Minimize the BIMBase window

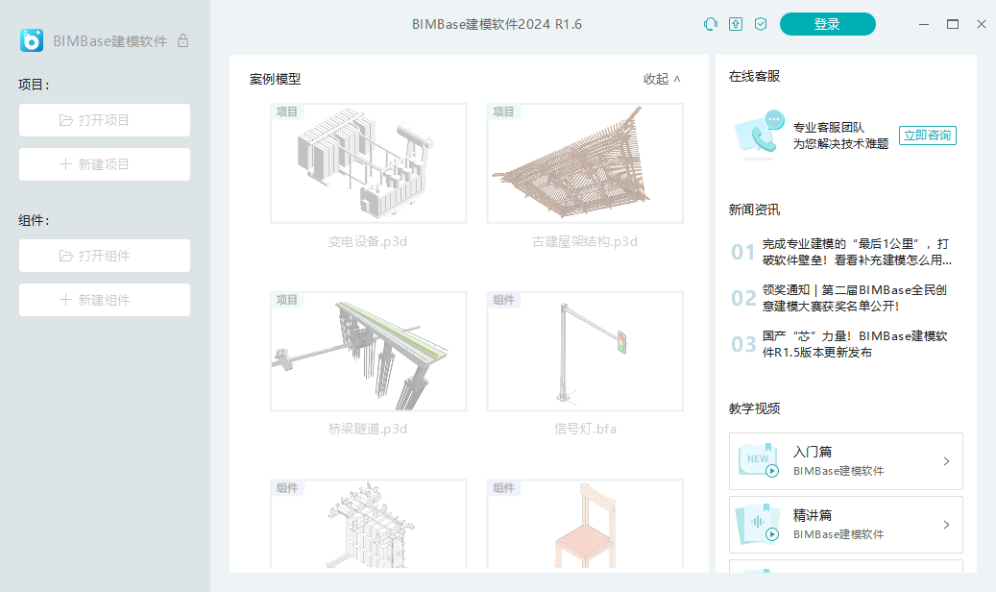(924, 24)
